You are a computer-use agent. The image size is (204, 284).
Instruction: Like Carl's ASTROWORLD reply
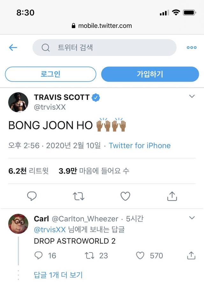pyautogui.click(x=140, y=256)
